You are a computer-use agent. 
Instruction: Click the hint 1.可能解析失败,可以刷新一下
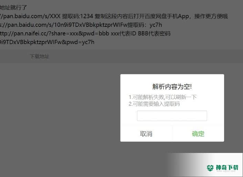coord(162,97)
